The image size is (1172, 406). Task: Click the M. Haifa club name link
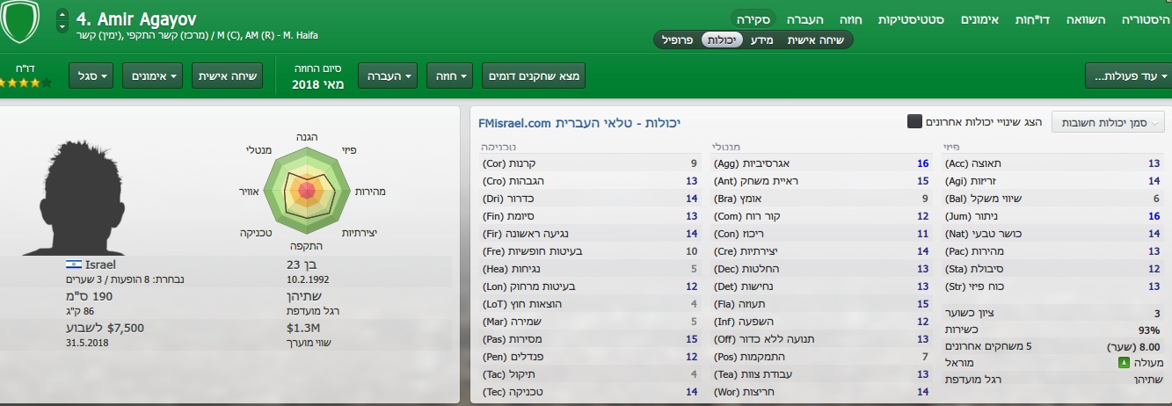coord(296,35)
